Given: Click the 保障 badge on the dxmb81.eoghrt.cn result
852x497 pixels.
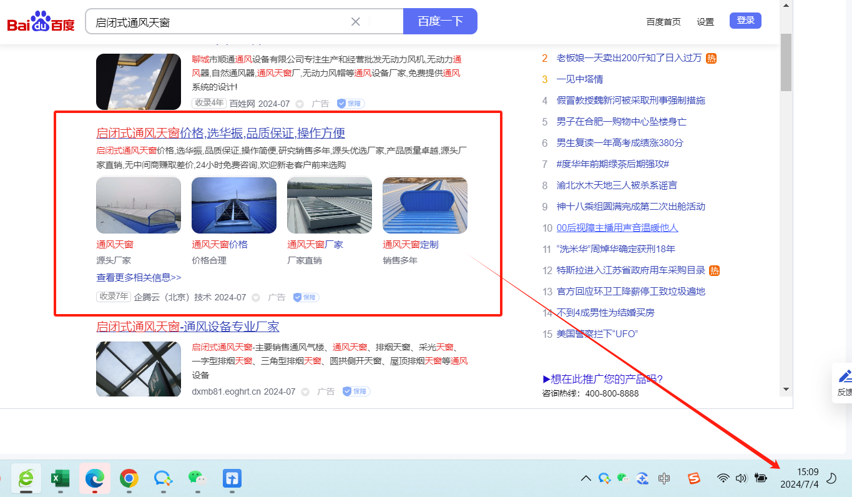Looking at the screenshot, I should click(357, 391).
